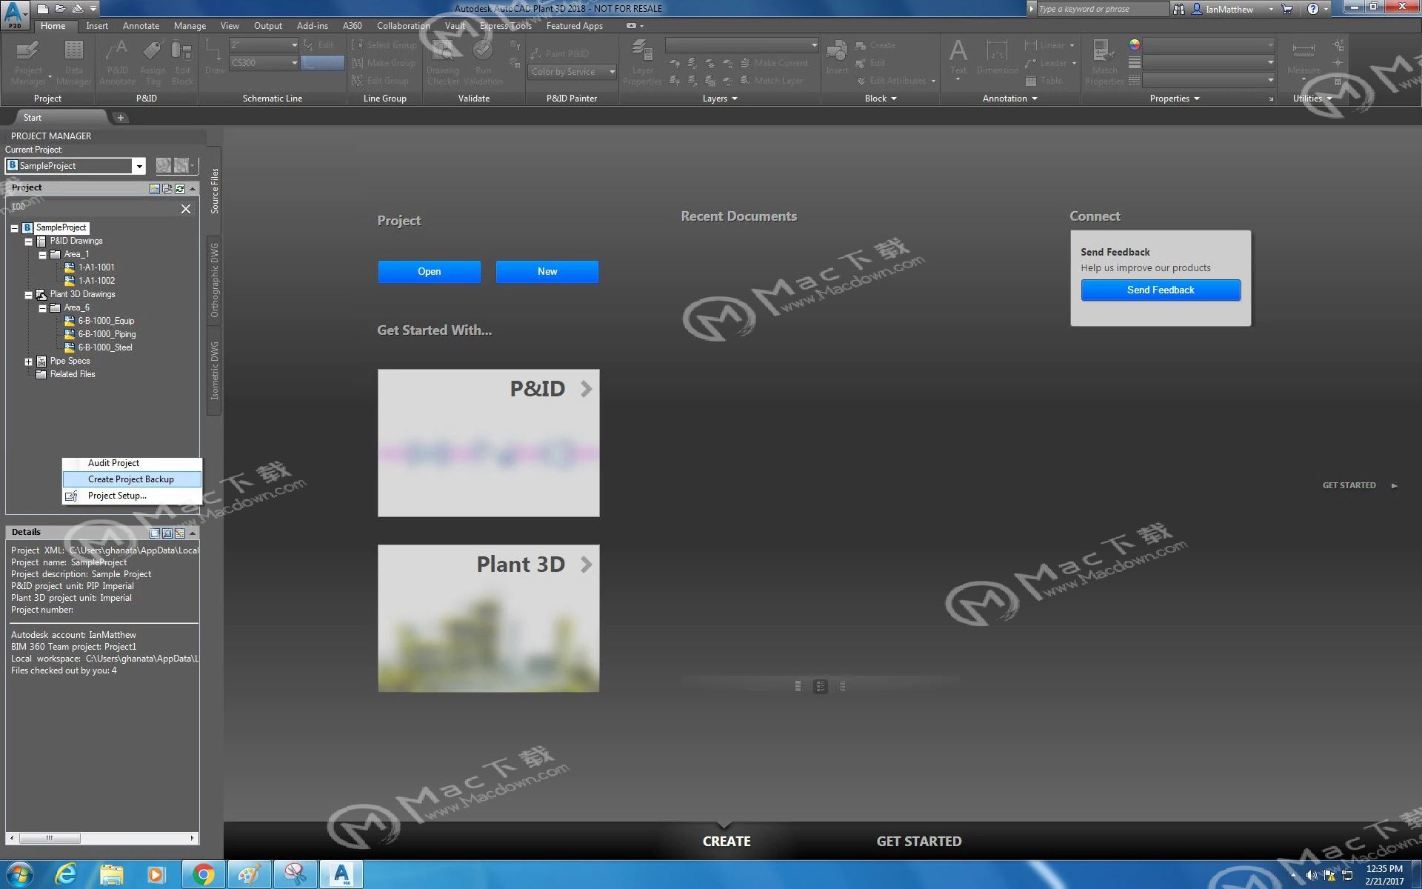Click the refresh icon in Project panel header
Screen dimensions: 1422x889
(x=179, y=188)
